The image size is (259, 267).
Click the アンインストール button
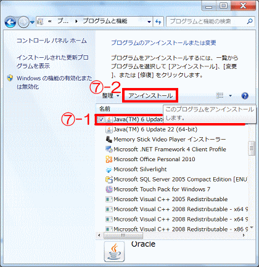(150, 95)
